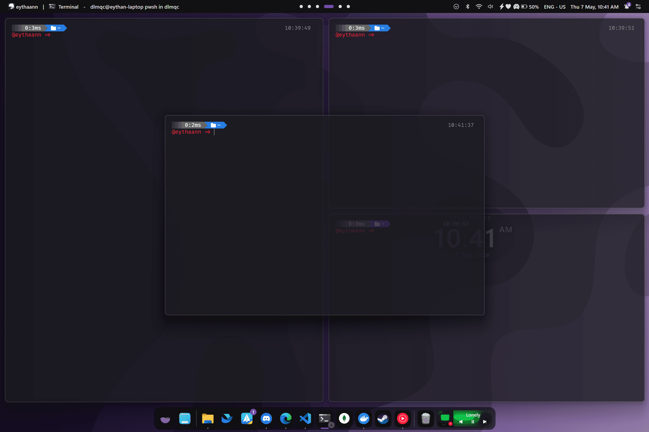Screen dimensions: 649x432
Task: Open Microsoft Edge from the dock
Action: tap(286, 419)
